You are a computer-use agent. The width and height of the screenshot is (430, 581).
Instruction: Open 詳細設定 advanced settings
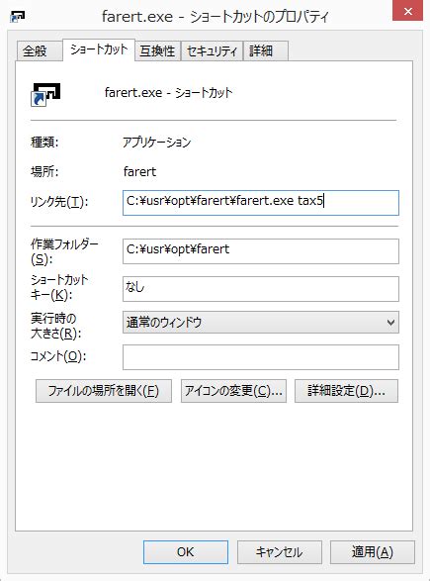(x=346, y=391)
